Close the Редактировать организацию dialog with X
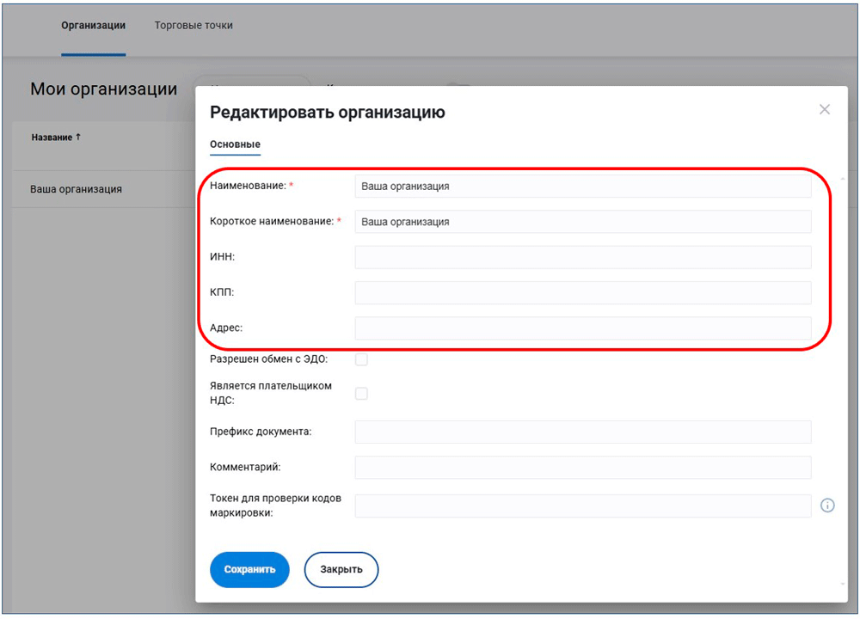 click(x=824, y=110)
